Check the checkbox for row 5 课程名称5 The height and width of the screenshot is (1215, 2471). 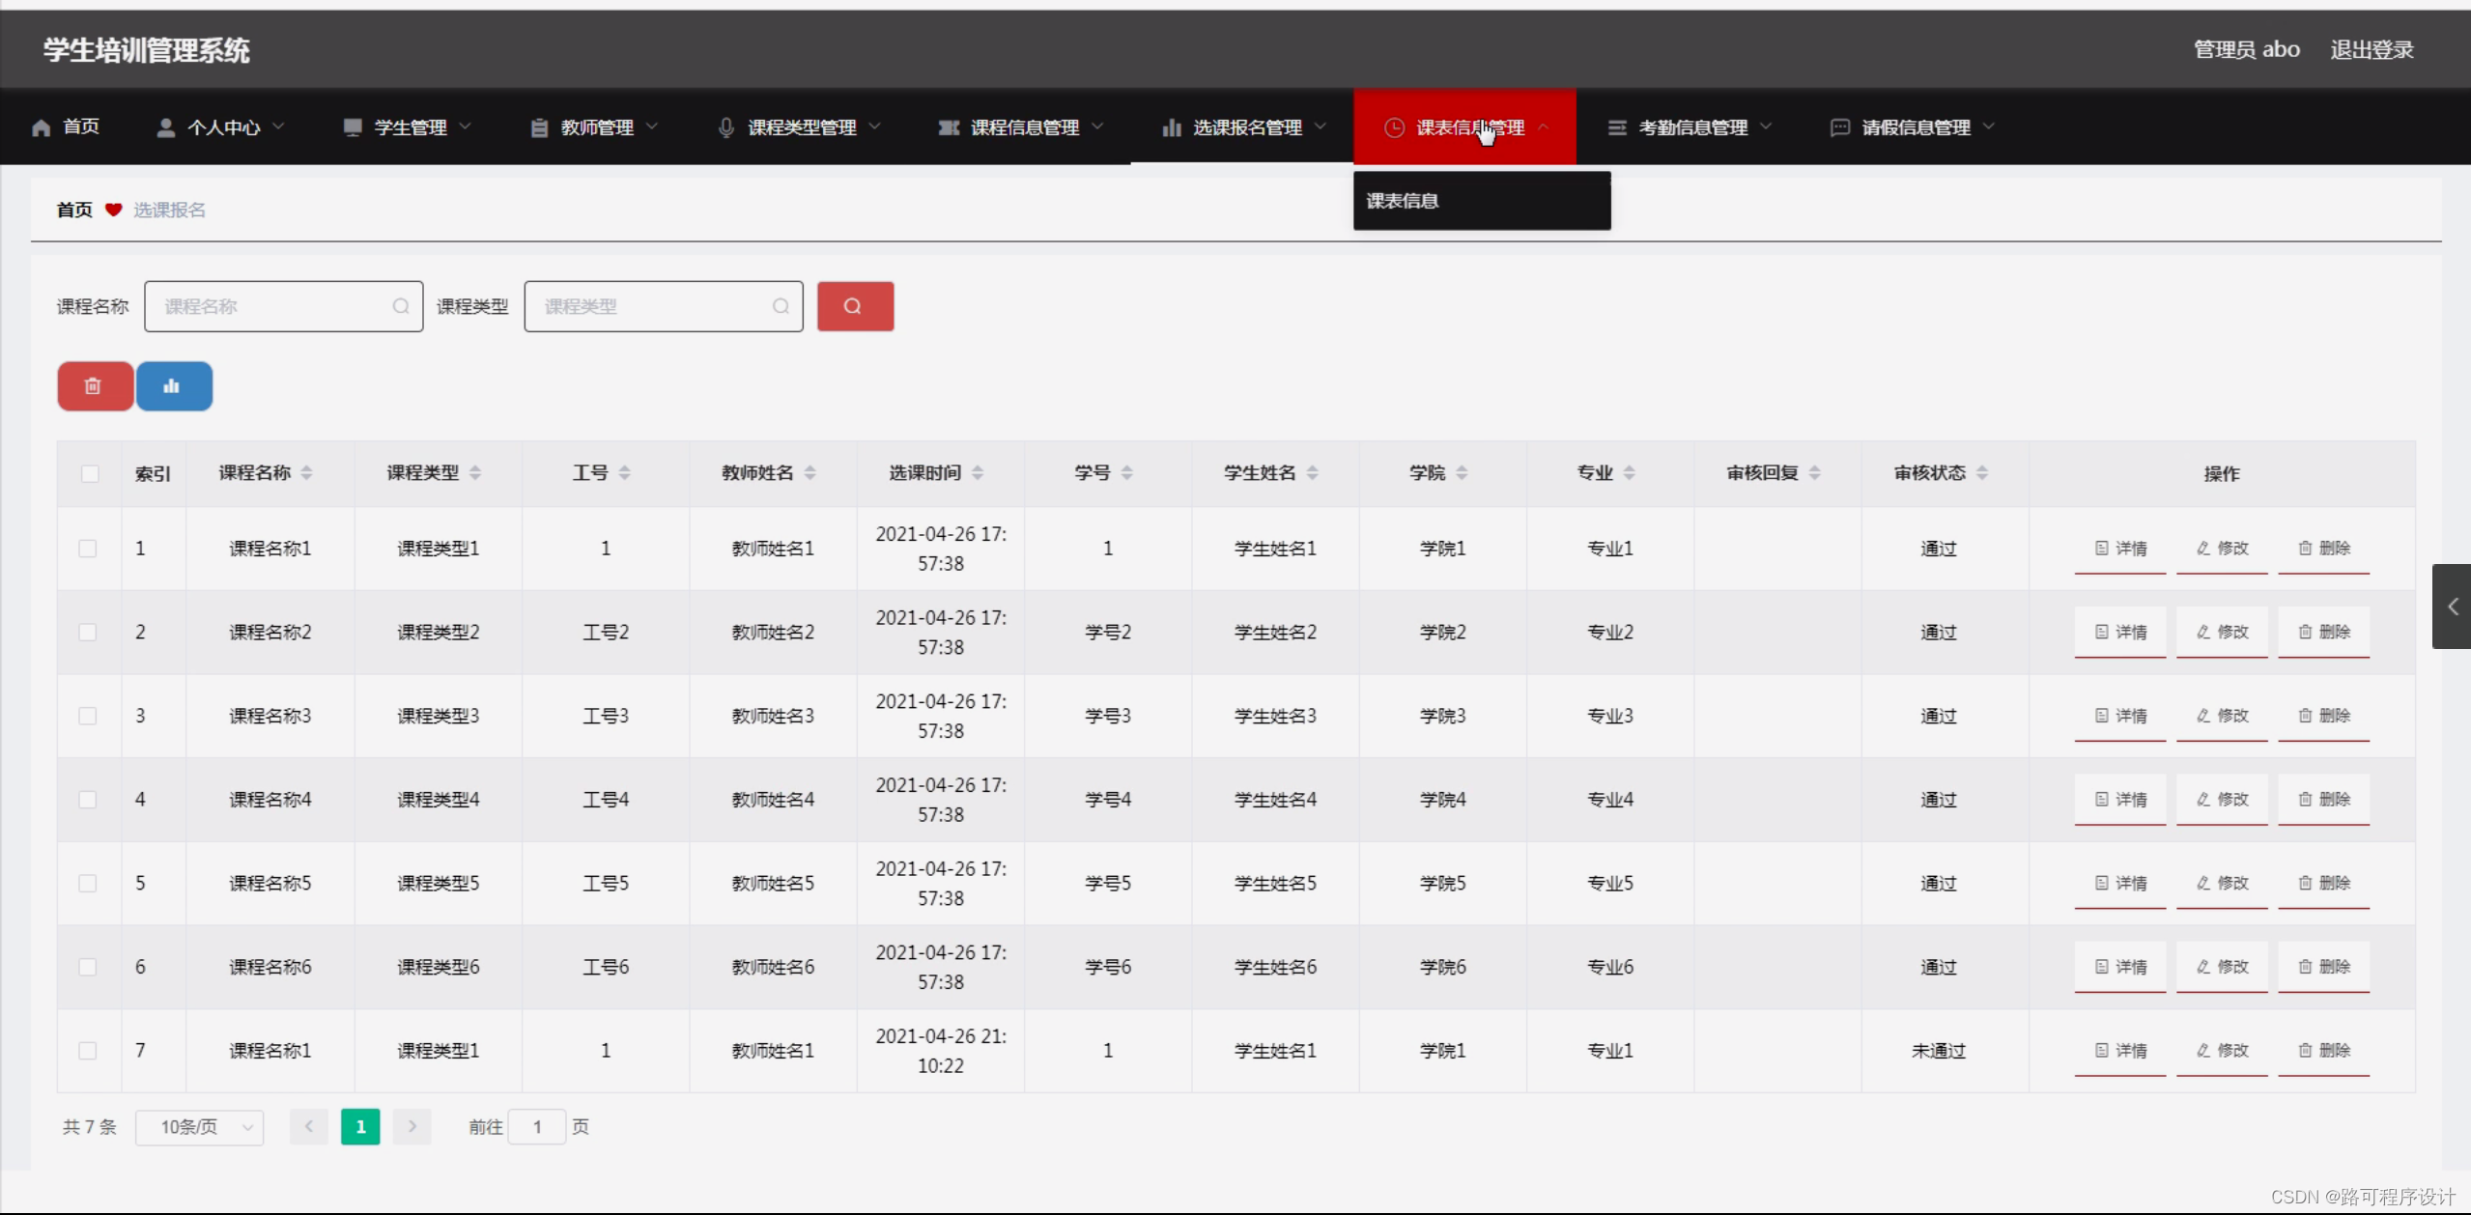click(89, 882)
